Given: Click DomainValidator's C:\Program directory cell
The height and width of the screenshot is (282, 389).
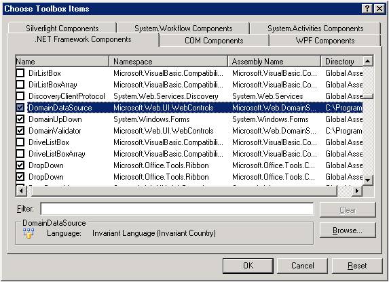Looking at the screenshot, I should click(344, 131).
